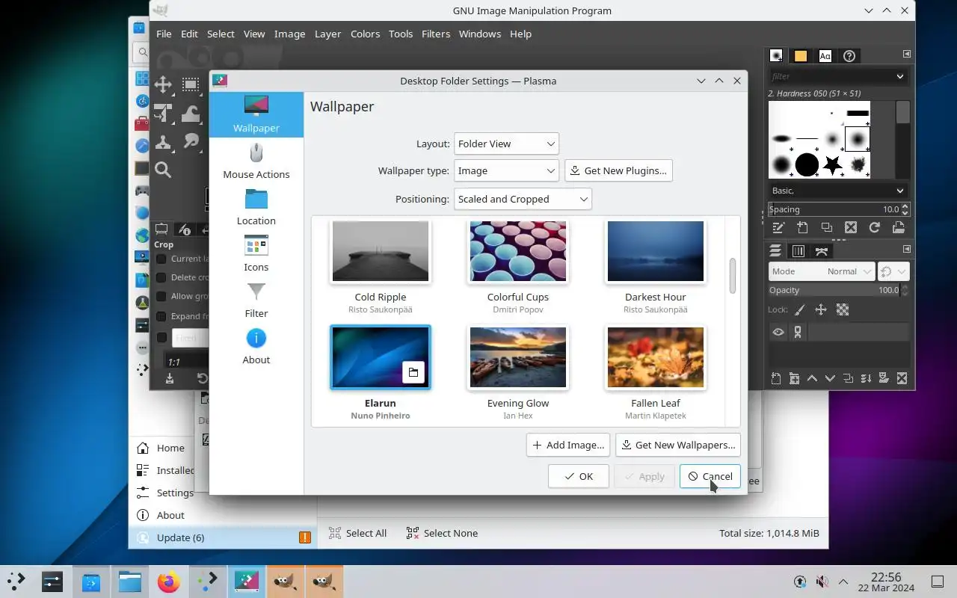This screenshot has width=957, height=598.
Task: Open the Filters menu in GIMP
Action: [x=436, y=34]
